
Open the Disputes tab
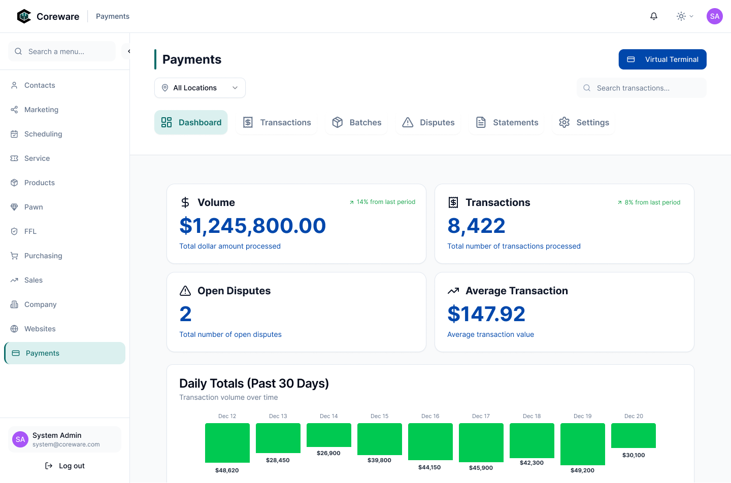pos(428,122)
